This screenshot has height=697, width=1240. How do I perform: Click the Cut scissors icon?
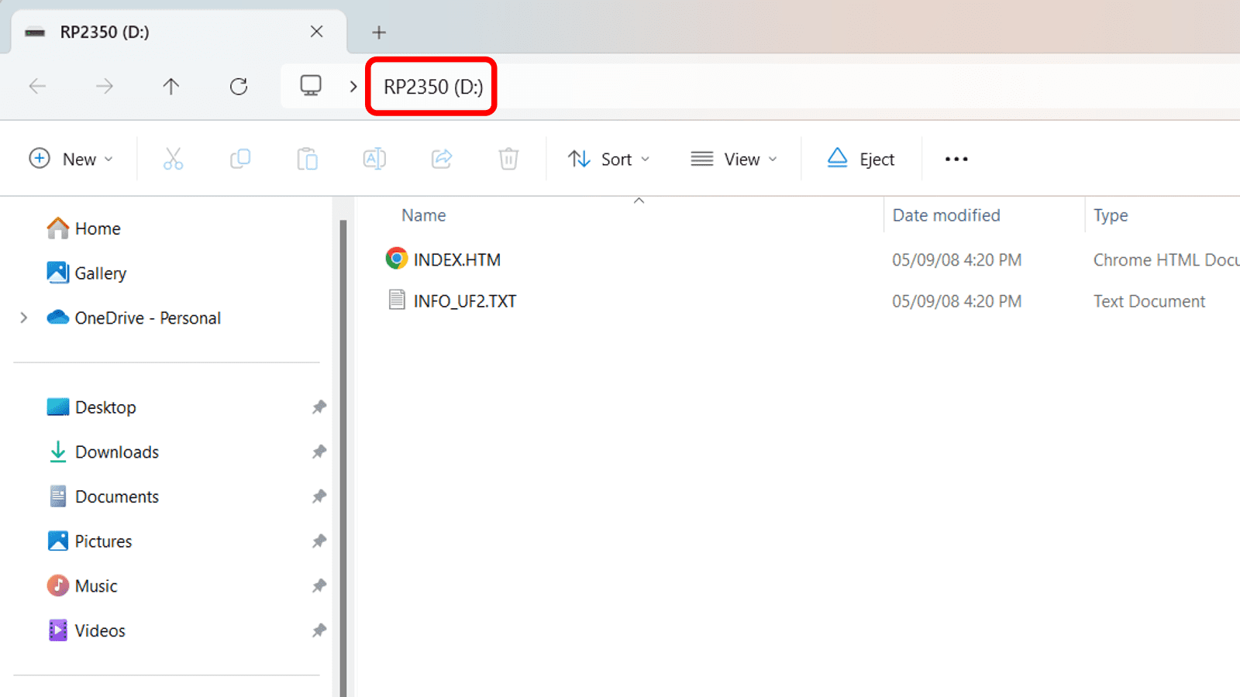[x=173, y=159]
